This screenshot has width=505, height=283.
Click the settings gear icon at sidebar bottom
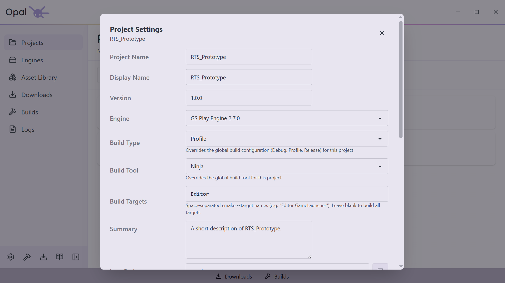point(11,257)
